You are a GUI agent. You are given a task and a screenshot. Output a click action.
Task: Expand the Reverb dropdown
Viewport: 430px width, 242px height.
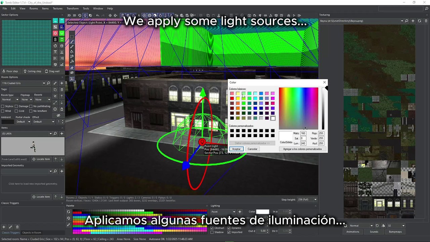(x=43, y=99)
